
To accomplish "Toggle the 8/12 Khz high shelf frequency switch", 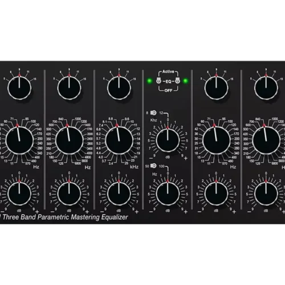I will 153,113.
